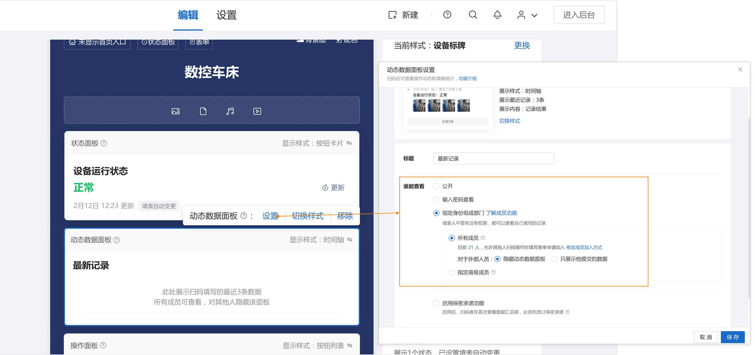Open the 功能介绍 link
Screen dimensions: 755x355
click(467, 78)
